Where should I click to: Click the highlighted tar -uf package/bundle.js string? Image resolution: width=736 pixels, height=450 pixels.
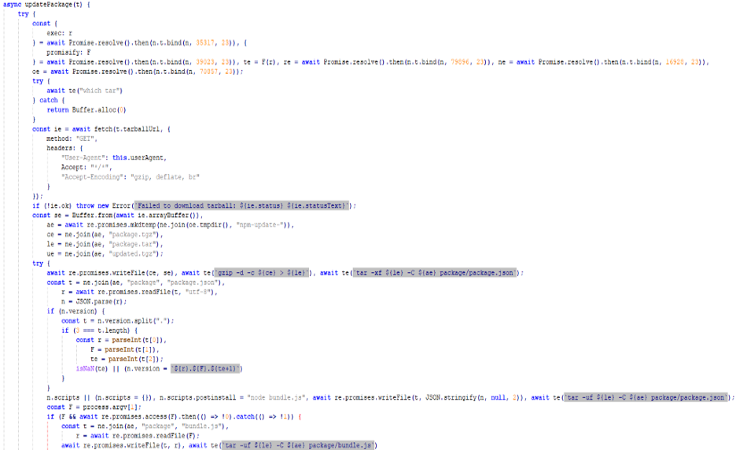[x=298, y=445]
